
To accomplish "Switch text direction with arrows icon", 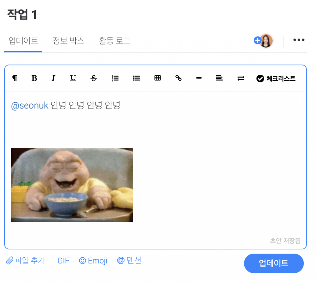I will tap(241, 78).
